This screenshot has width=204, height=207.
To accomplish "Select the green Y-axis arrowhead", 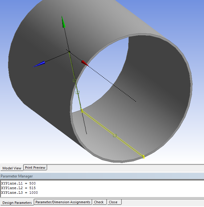I will (x=63, y=22).
